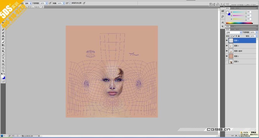259x138 pixels.
Task: Hide layer 图层 3 with eye icon
Action: pyautogui.click(x=227, y=46)
